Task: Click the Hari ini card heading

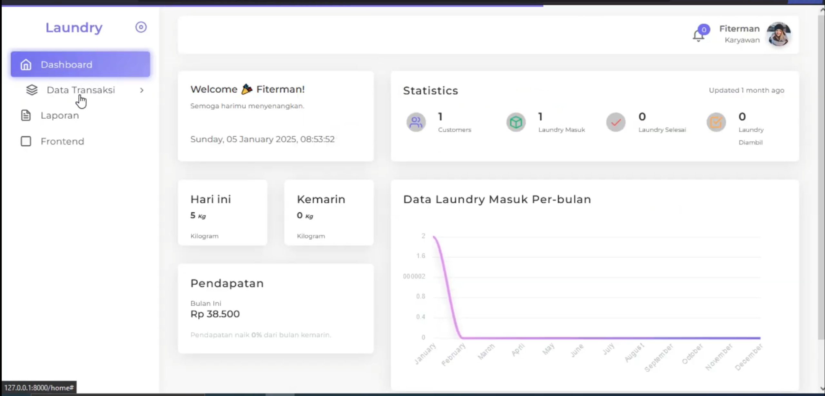Action: (x=211, y=199)
